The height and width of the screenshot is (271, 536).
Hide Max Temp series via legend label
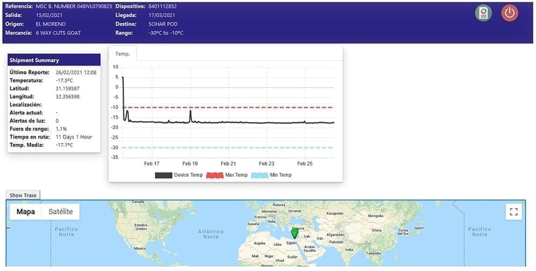click(236, 175)
